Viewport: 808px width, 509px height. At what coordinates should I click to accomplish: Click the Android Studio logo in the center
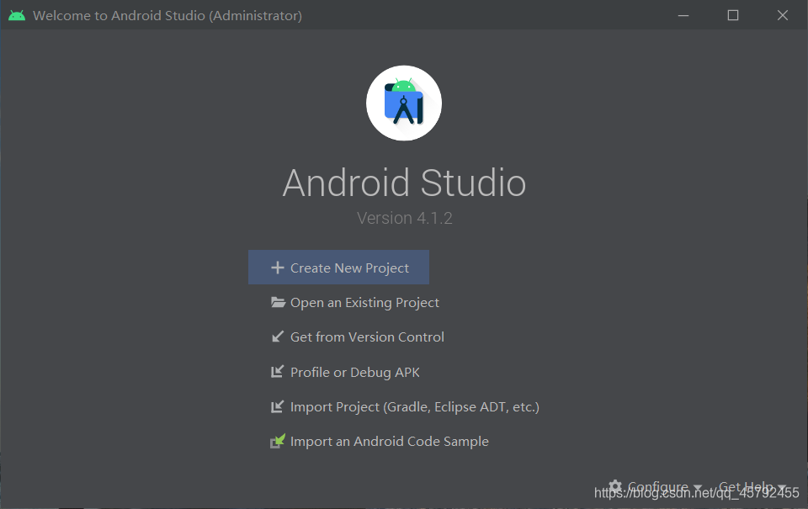coord(404,103)
